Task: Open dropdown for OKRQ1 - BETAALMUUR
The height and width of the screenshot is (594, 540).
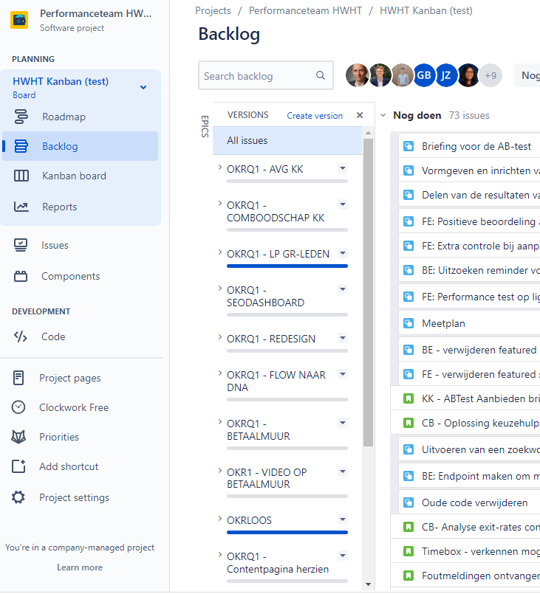Action: coord(343,423)
